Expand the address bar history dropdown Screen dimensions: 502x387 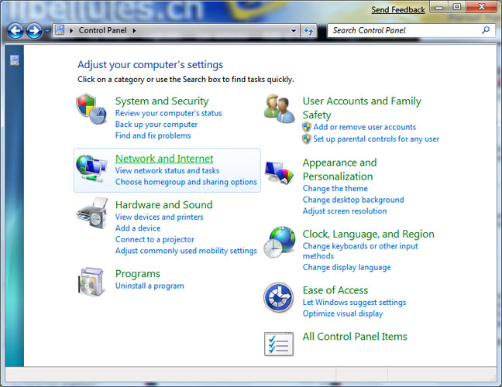[294, 31]
